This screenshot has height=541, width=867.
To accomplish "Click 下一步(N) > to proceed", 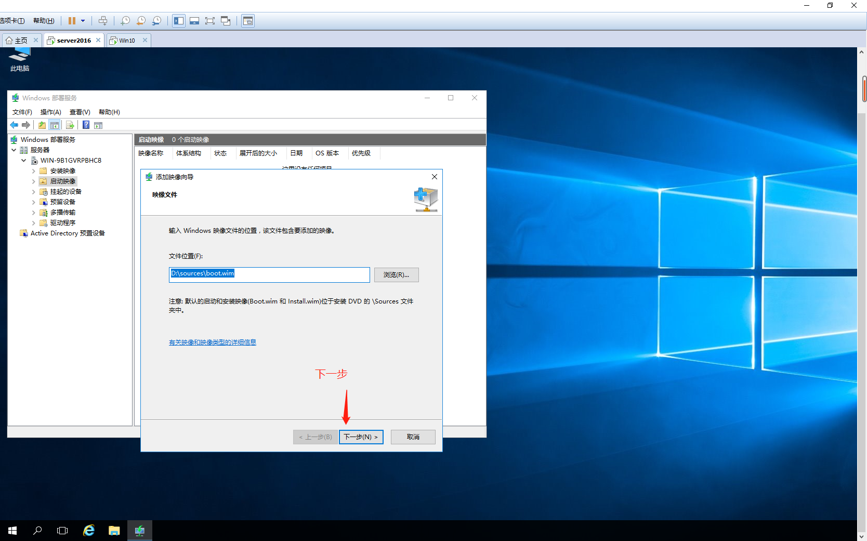I will point(361,437).
